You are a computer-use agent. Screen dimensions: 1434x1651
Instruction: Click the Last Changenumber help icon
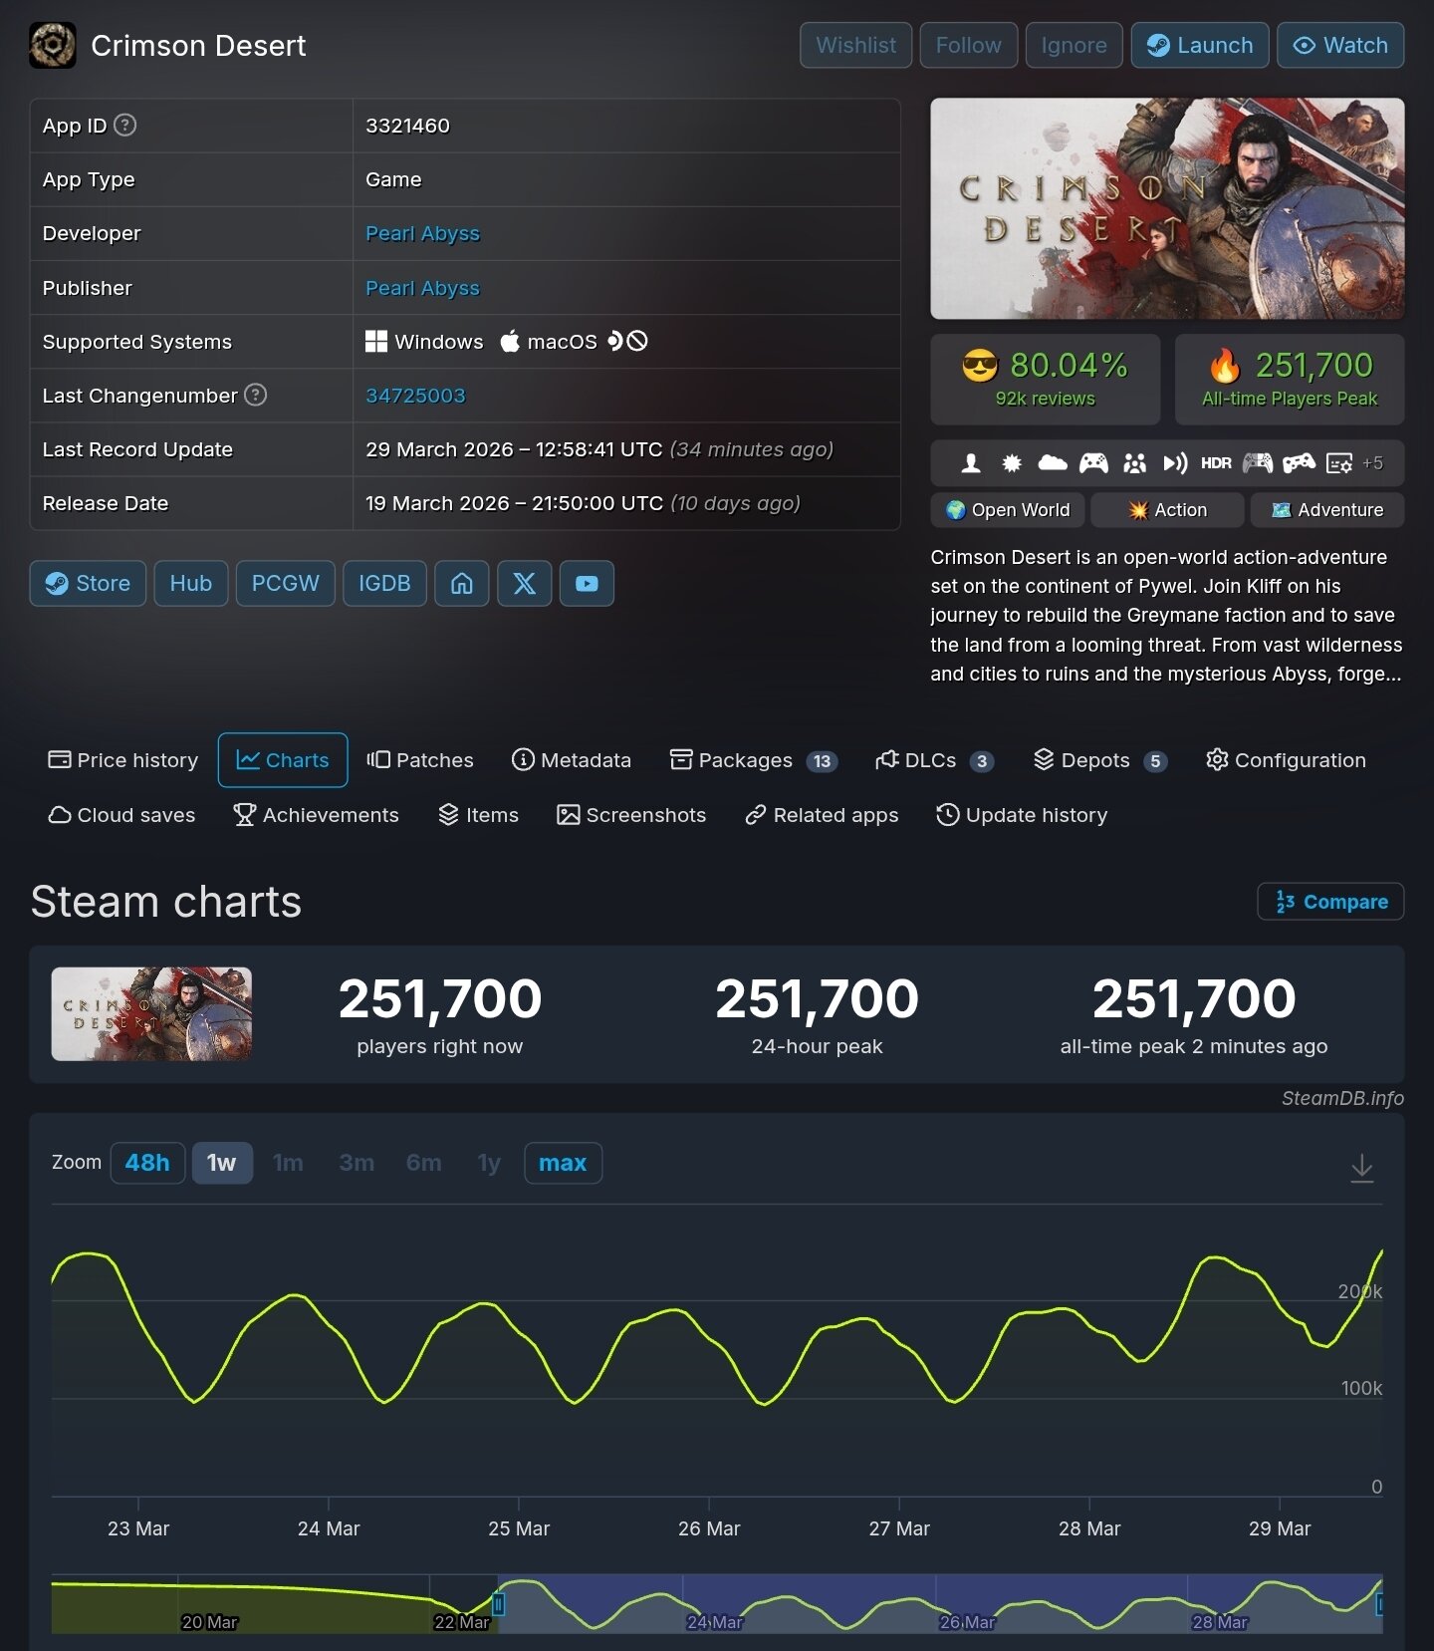pos(256,396)
